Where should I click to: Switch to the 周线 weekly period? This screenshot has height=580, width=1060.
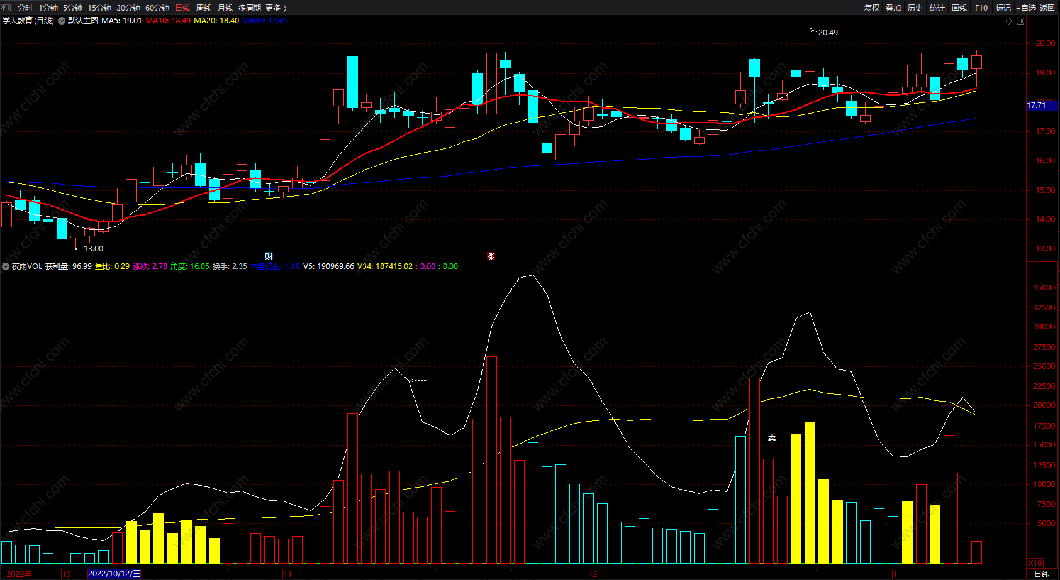click(204, 8)
